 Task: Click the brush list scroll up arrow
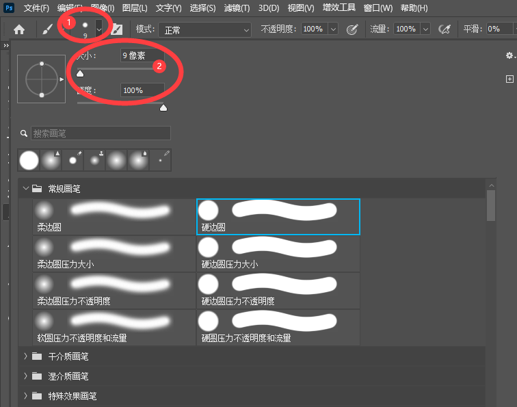coord(491,185)
